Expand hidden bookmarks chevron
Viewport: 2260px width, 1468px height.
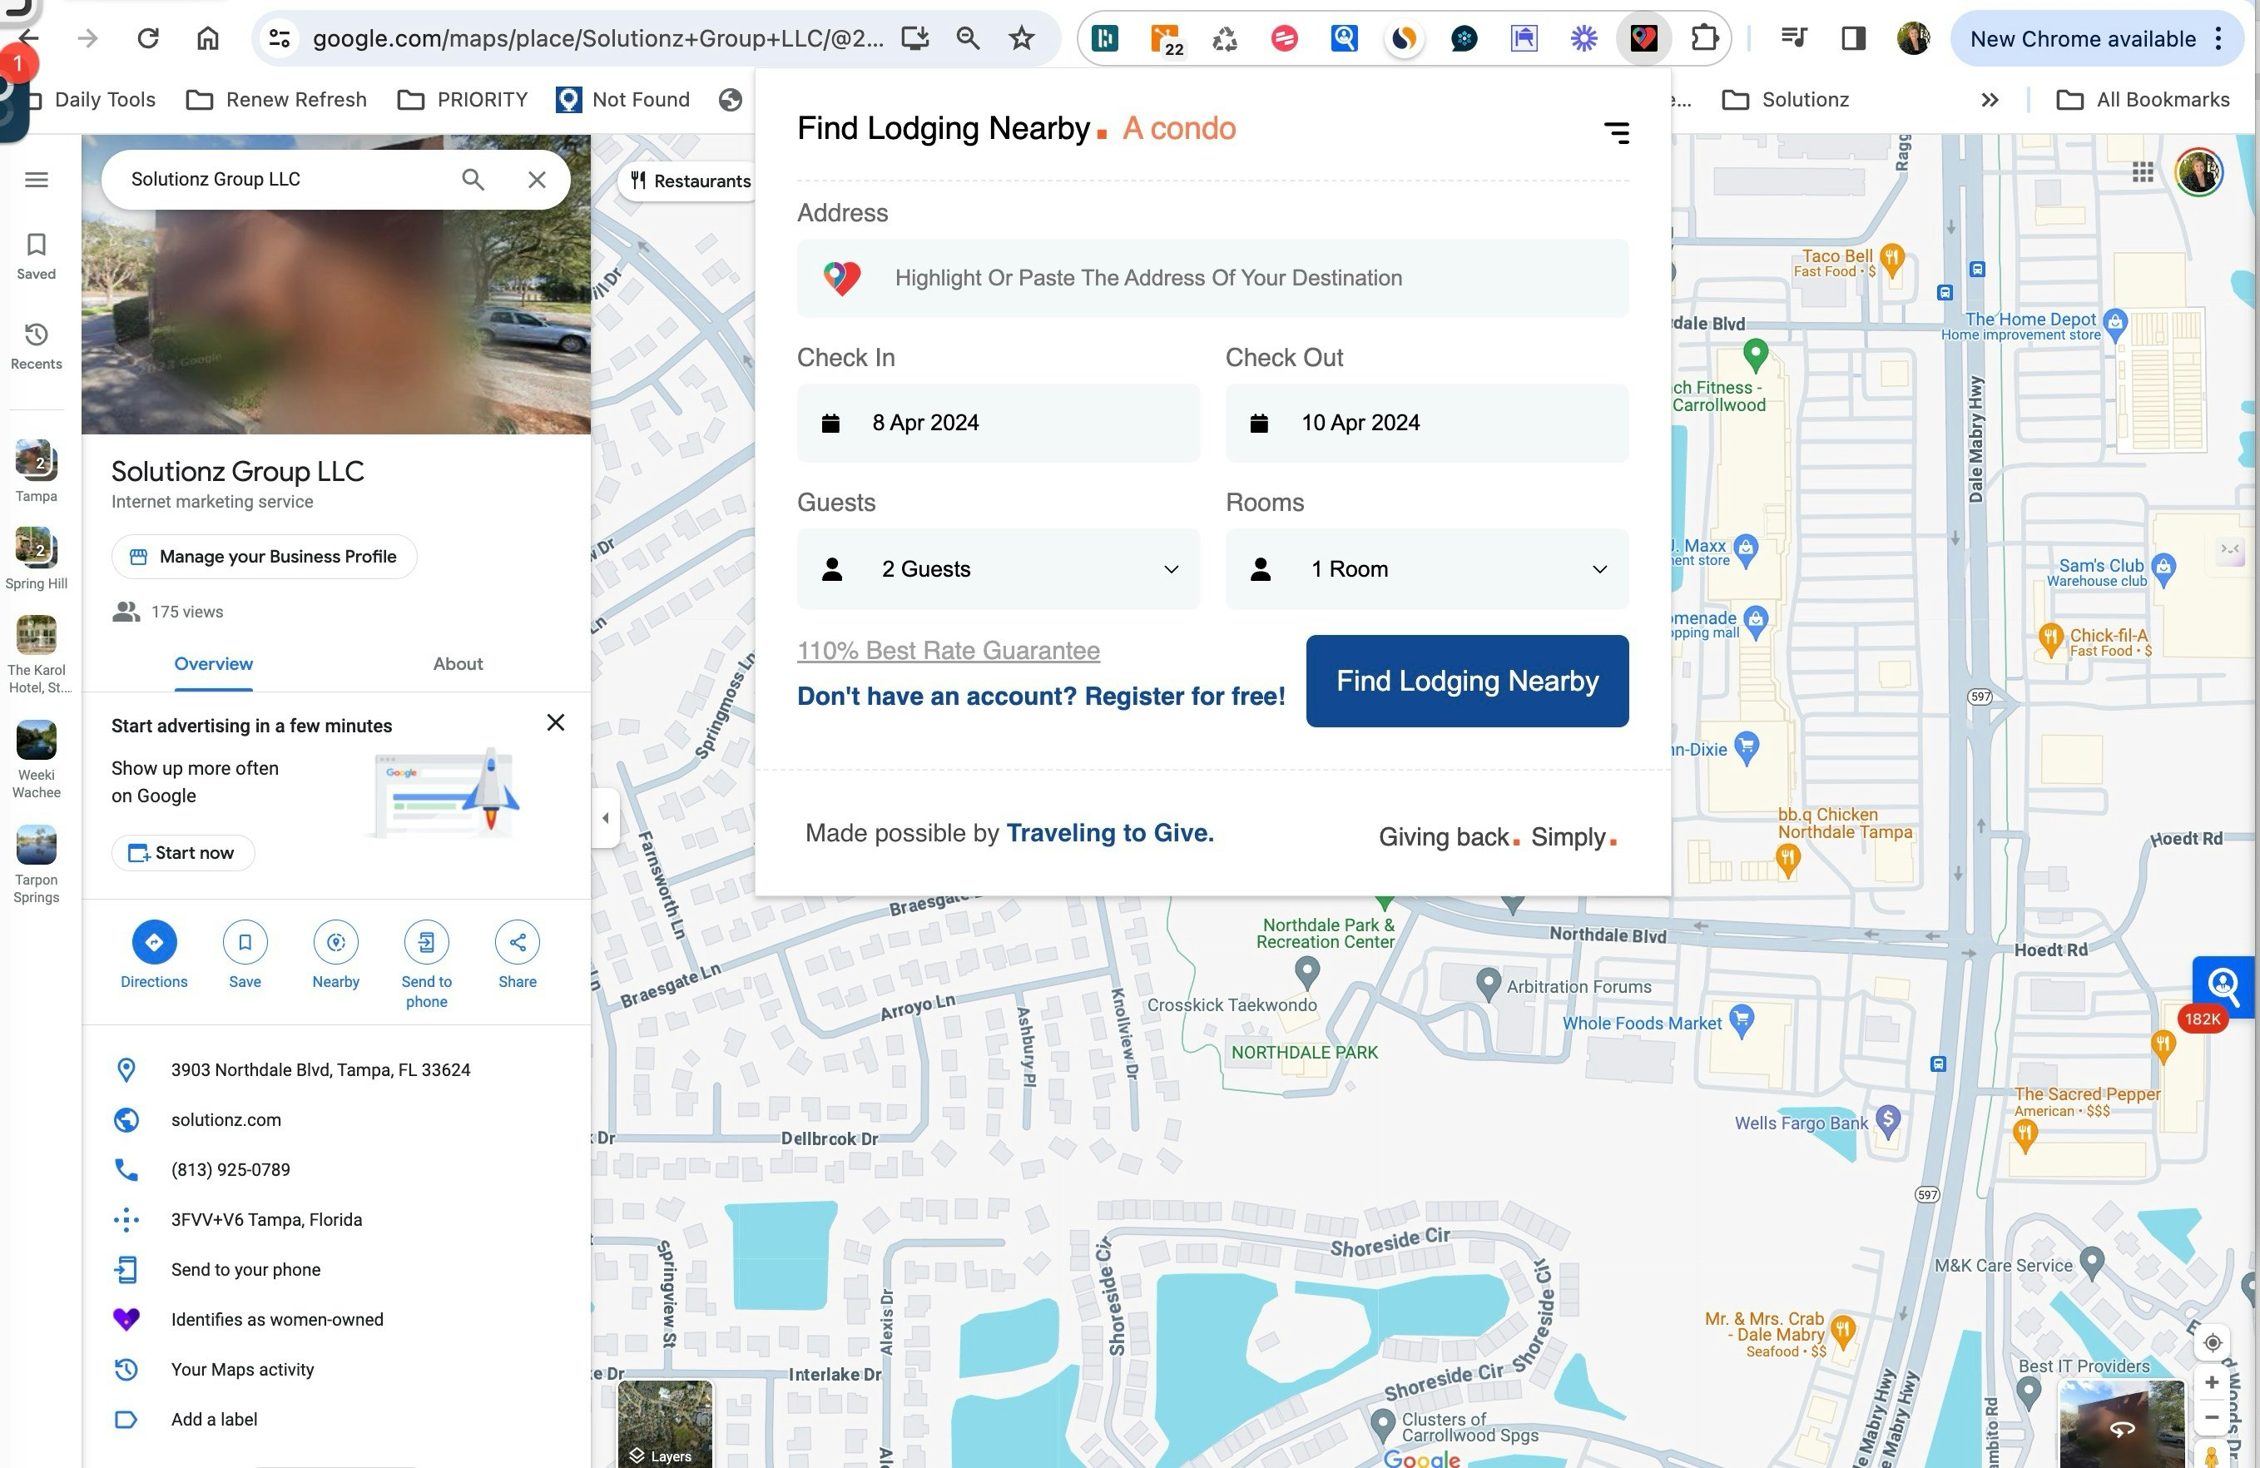[x=1990, y=100]
